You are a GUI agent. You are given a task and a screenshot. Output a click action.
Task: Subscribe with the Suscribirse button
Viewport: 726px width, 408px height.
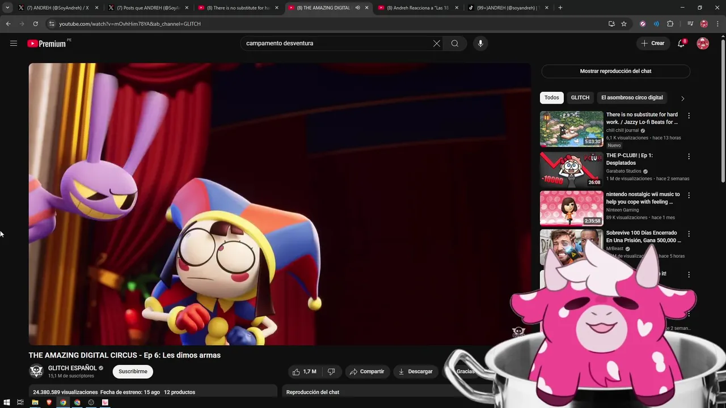[133, 372]
